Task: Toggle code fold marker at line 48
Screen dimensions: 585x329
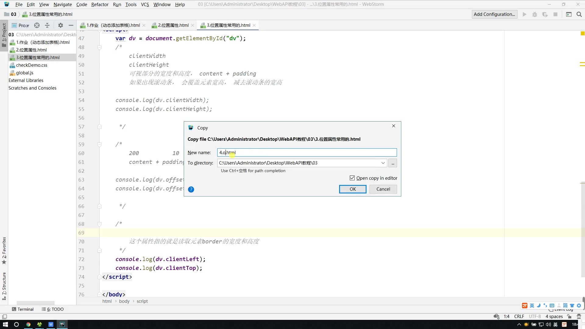Action: [x=99, y=47]
